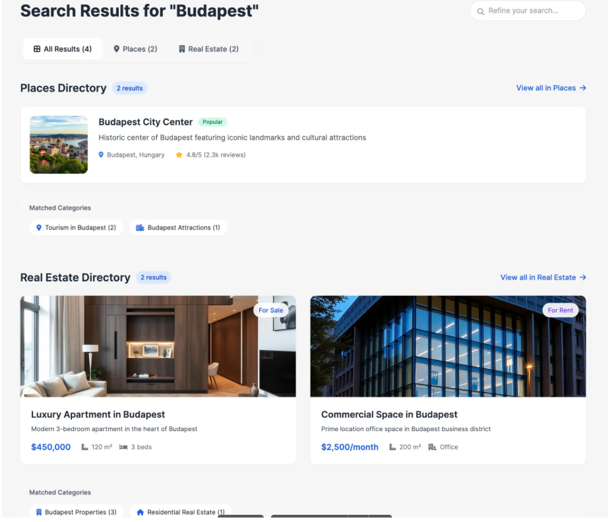Open the Budapest City Center thumbnail image
This screenshot has height=522, width=608.
coord(59,145)
